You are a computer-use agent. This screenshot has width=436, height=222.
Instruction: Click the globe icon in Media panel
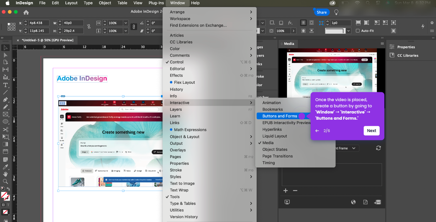tap(353, 202)
